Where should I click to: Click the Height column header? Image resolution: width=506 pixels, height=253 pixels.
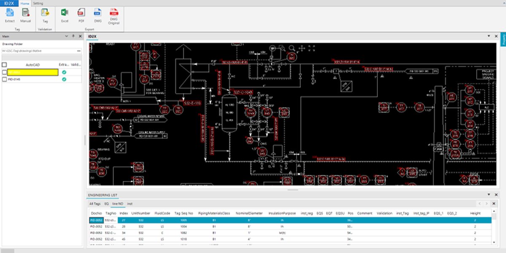pyautogui.click(x=475, y=213)
